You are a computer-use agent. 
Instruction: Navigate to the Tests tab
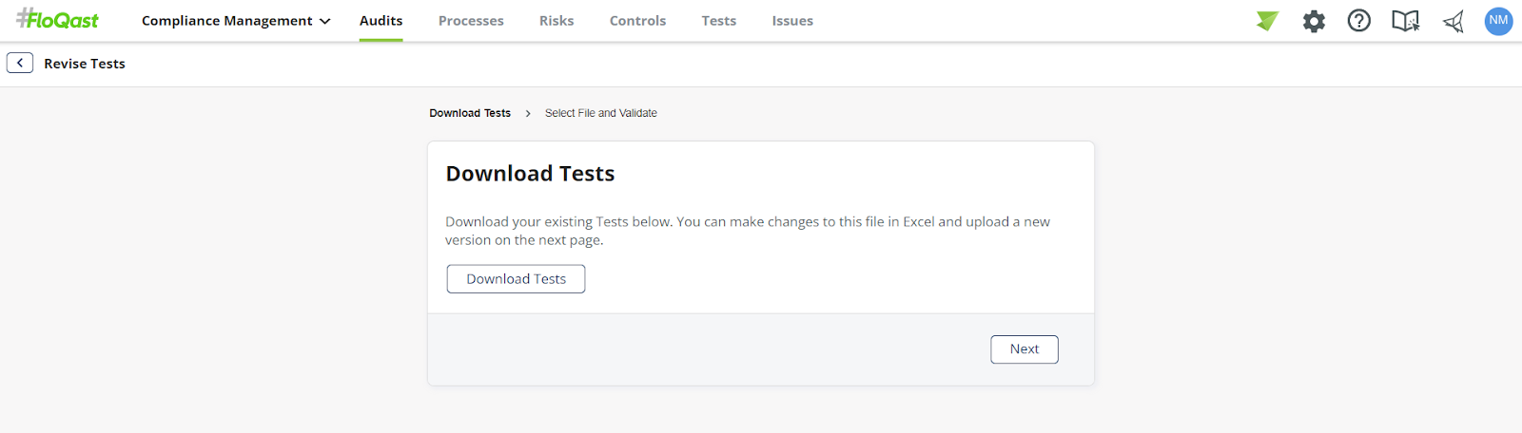(719, 21)
